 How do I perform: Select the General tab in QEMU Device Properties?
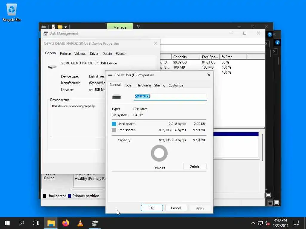(51, 53)
